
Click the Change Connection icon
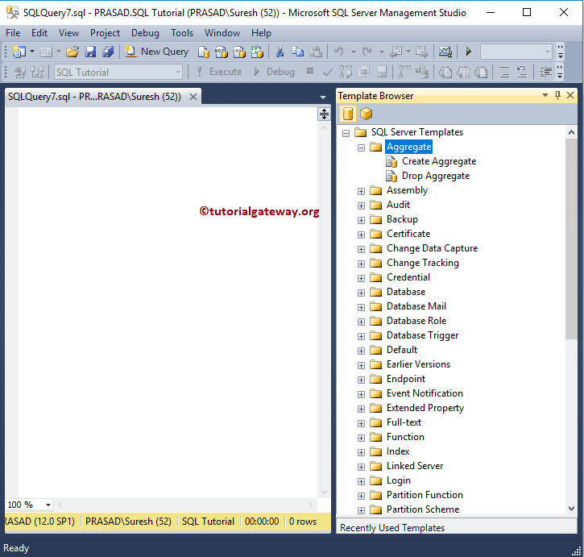point(37,72)
